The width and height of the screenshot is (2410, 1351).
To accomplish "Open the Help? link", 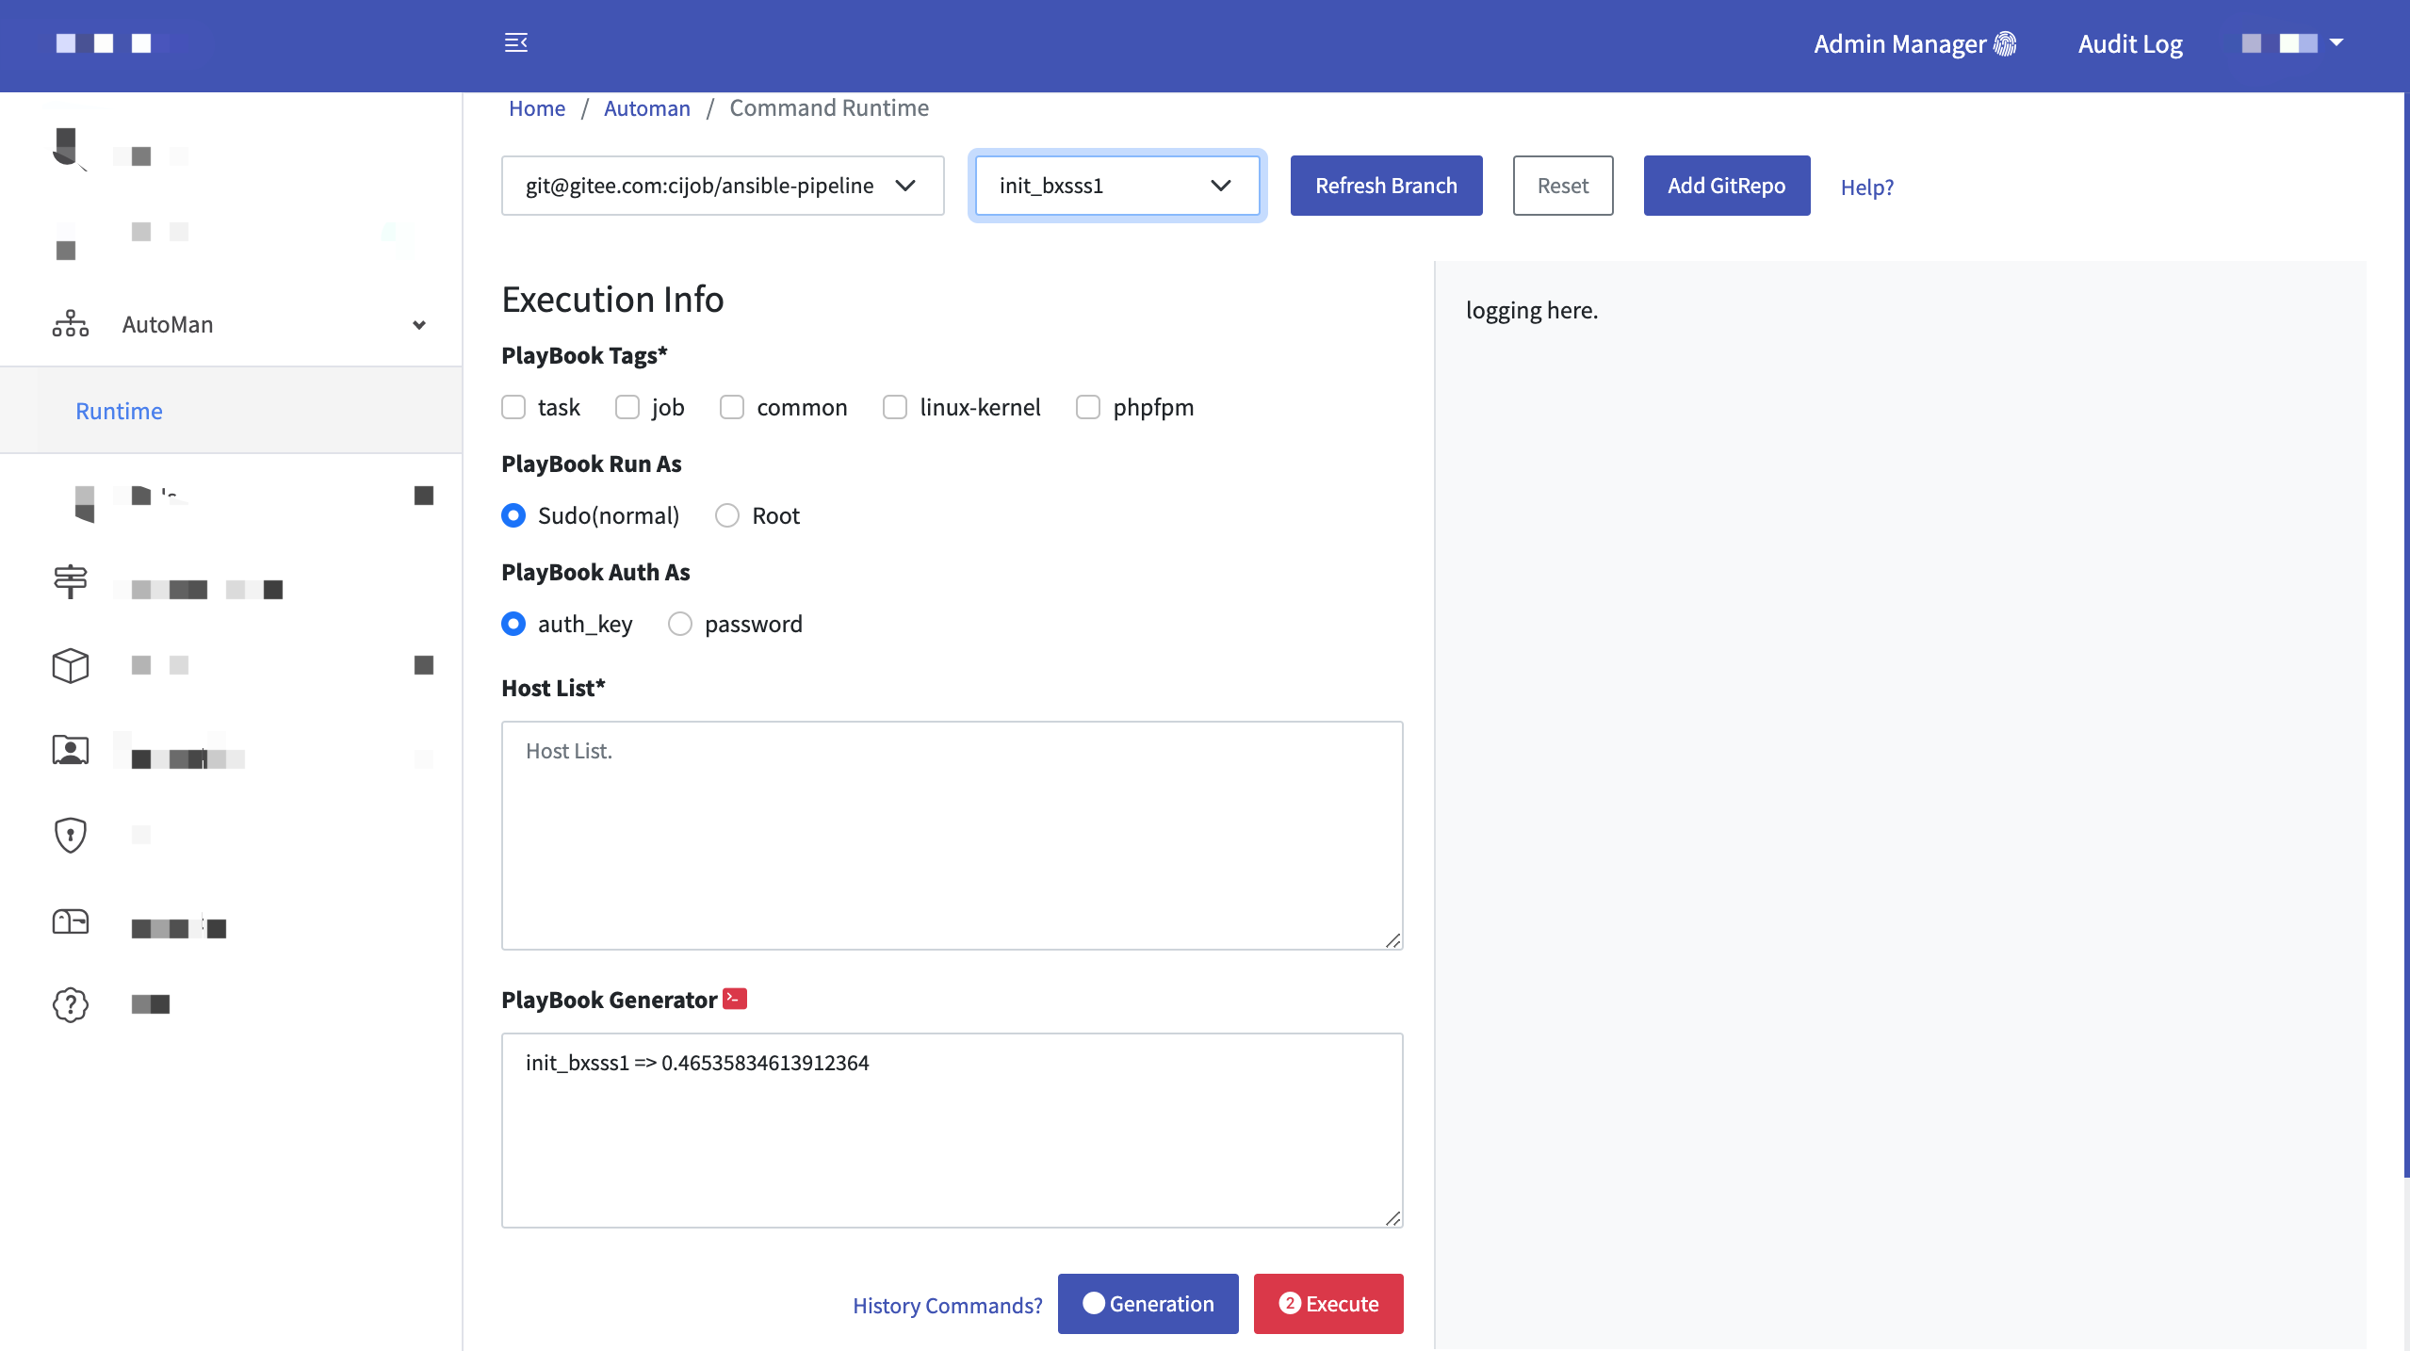I will tap(1867, 187).
